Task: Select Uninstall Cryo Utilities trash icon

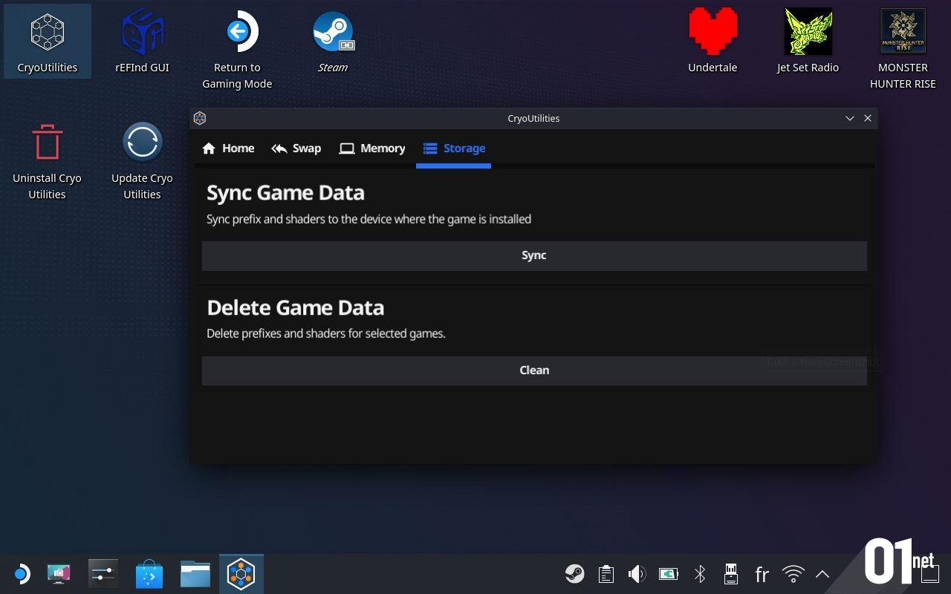Action: point(47,160)
